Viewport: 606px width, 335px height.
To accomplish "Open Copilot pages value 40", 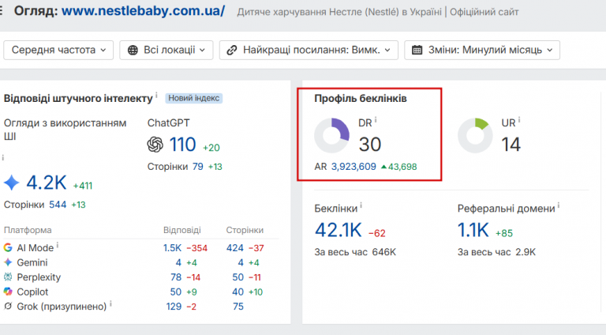I will pyautogui.click(x=238, y=292).
